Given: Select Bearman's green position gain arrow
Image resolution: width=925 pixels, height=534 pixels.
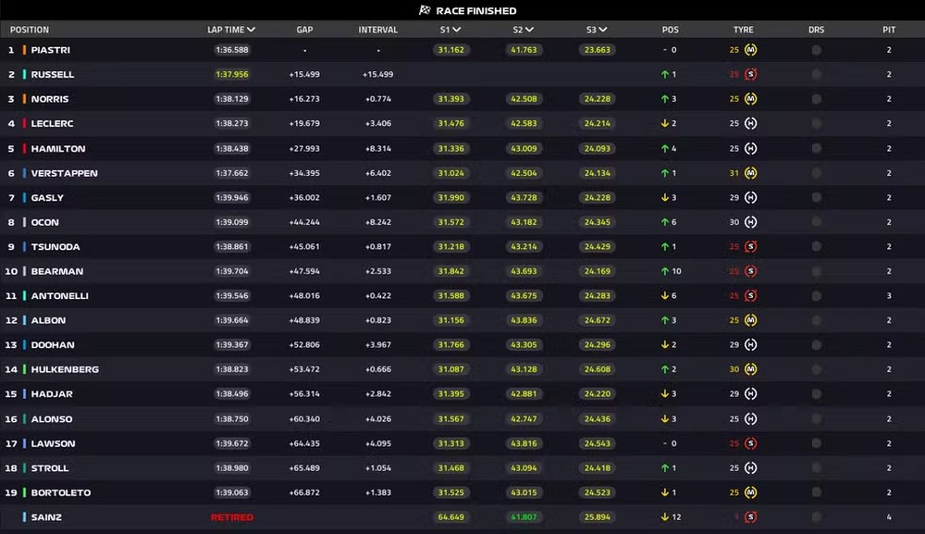Looking at the screenshot, I should 663,271.
